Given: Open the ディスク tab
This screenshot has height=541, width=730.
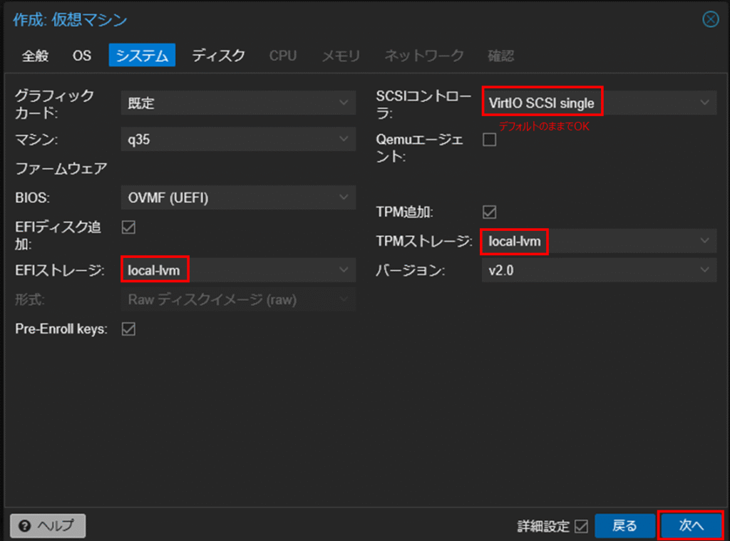Looking at the screenshot, I should [219, 56].
